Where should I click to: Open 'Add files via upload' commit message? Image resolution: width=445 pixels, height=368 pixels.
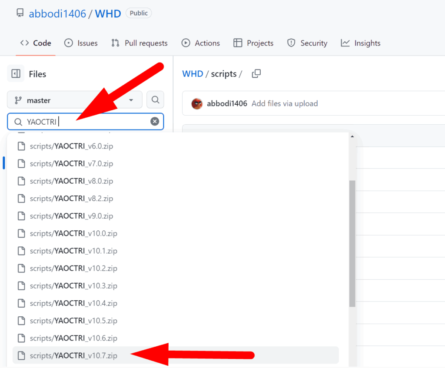pyautogui.click(x=285, y=103)
